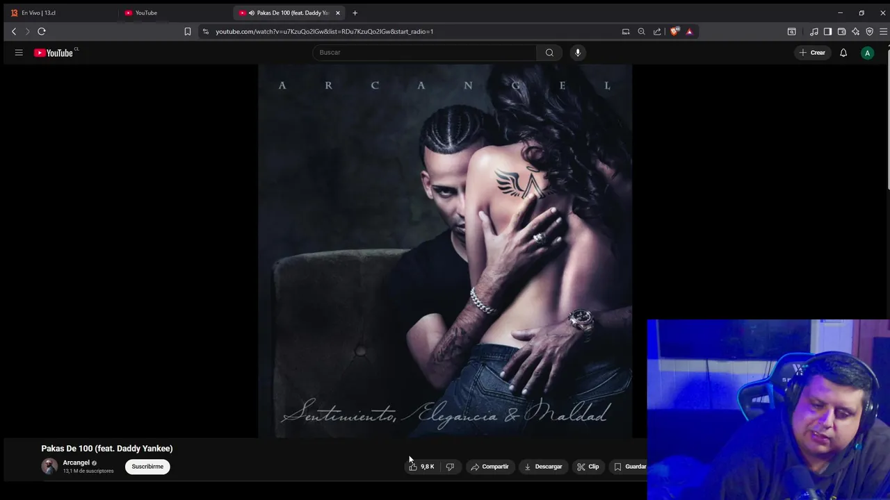Open YouTube notifications bell

pos(843,53)
